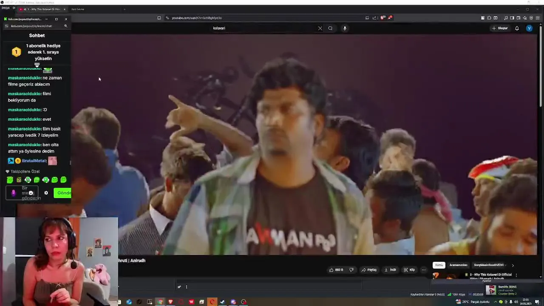Click the BrutalMetal username in chat

pyautogui.click(x=34, y=161)
